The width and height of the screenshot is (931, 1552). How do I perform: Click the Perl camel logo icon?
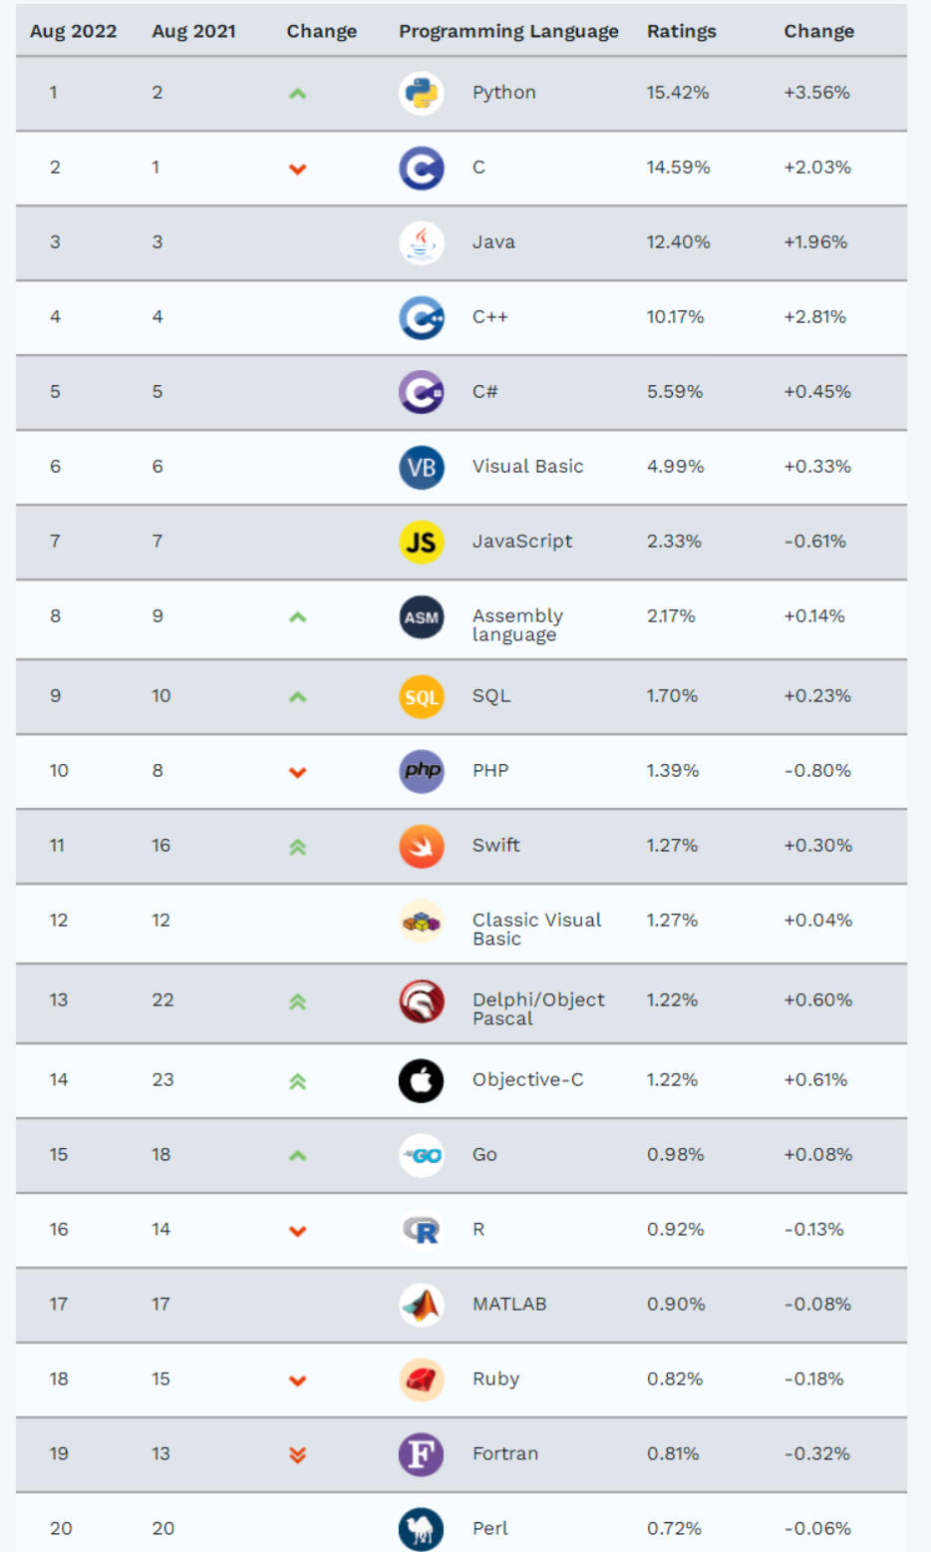tap(421, 1529)
